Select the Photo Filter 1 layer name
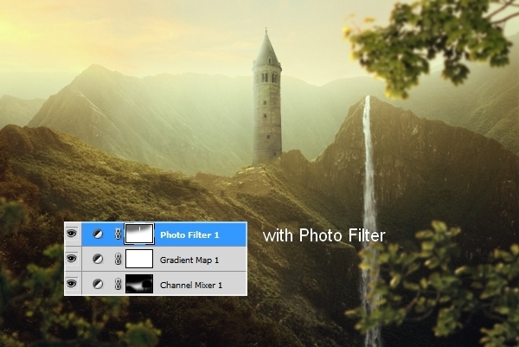The height and width of the screenshot is (347, 519). point(189,235)
